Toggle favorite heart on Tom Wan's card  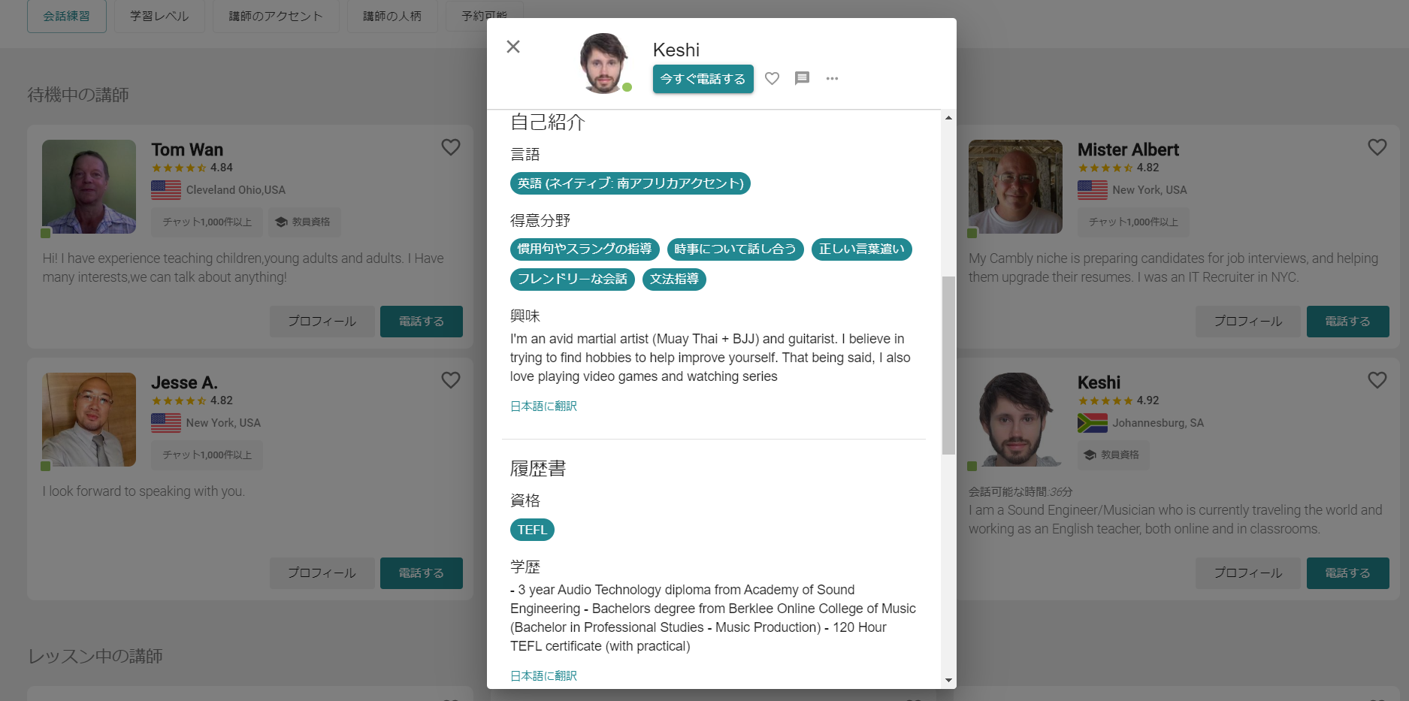451,147
